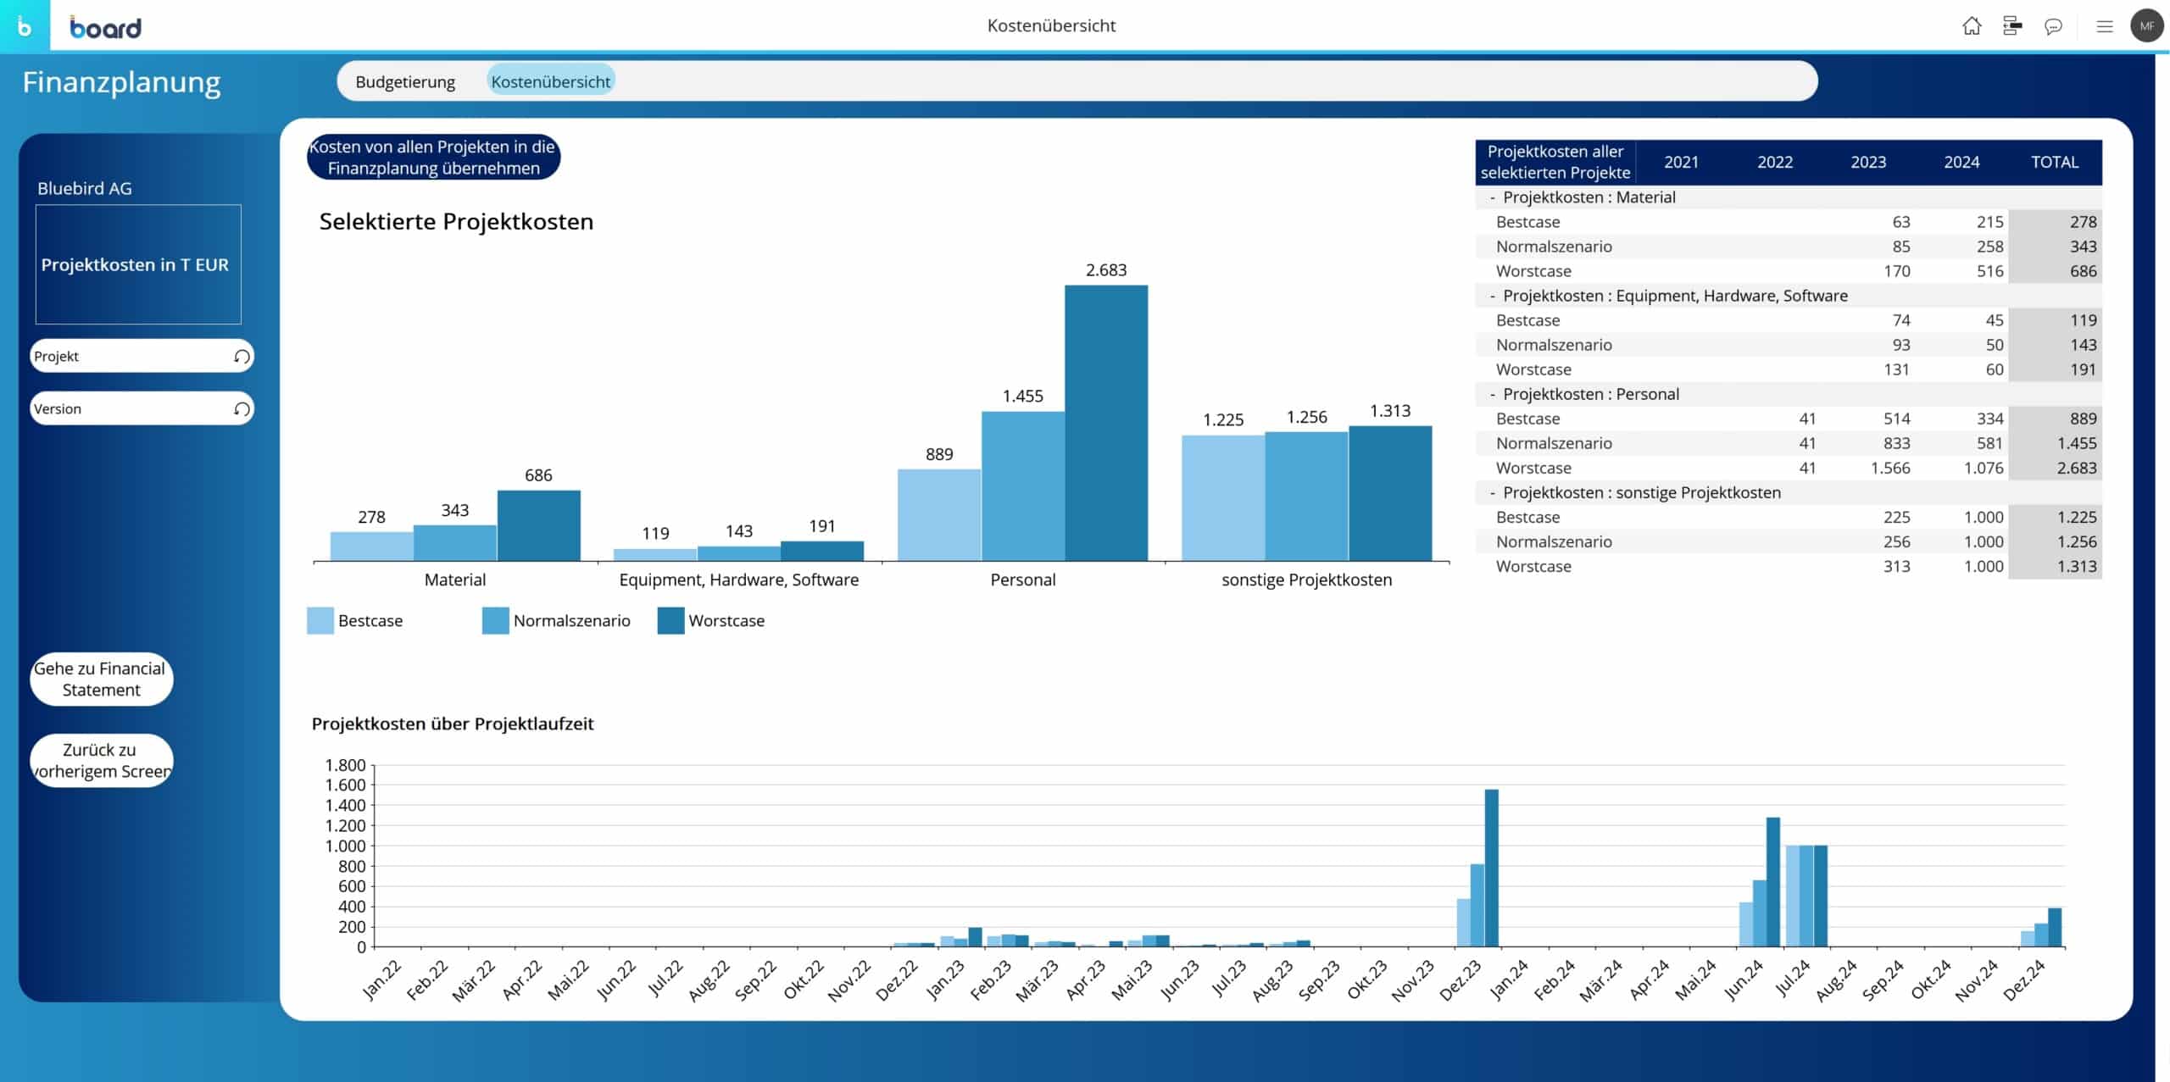
Task: Open the chat comments icon
Action: (x=2053, y=26)
